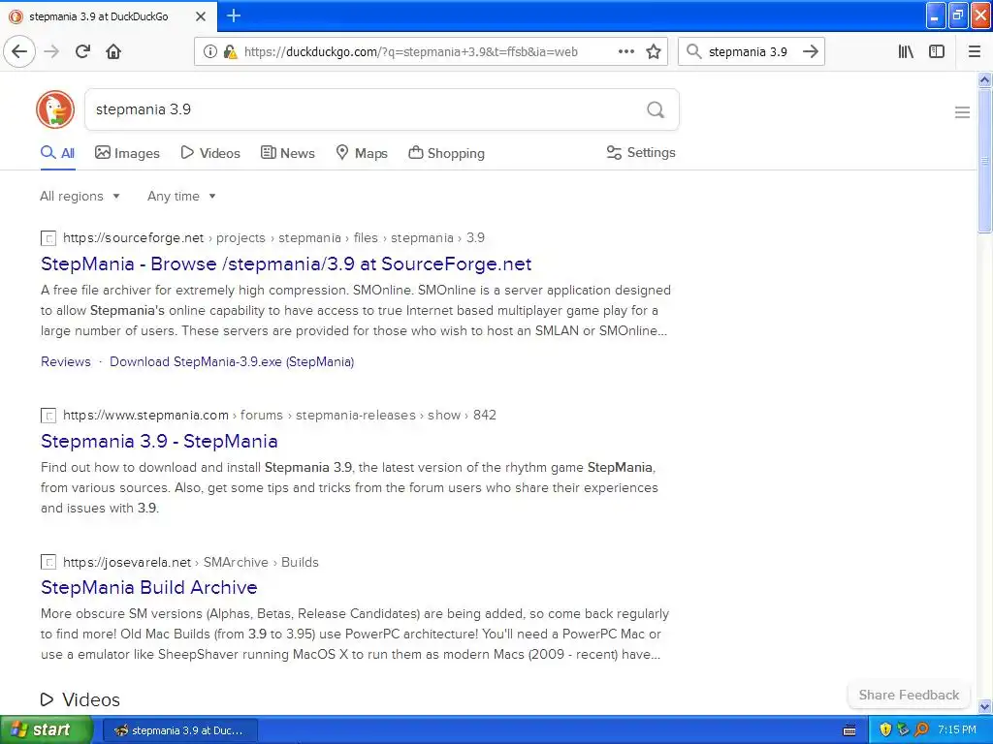Click the Share Feedback button
The image size is (993, 744).
pos(909,695)
